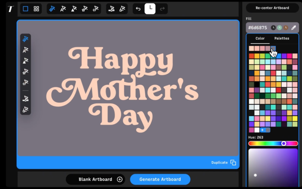Switch to the Palettes tab
Screen dimensions: 302x189
(282, 39)
